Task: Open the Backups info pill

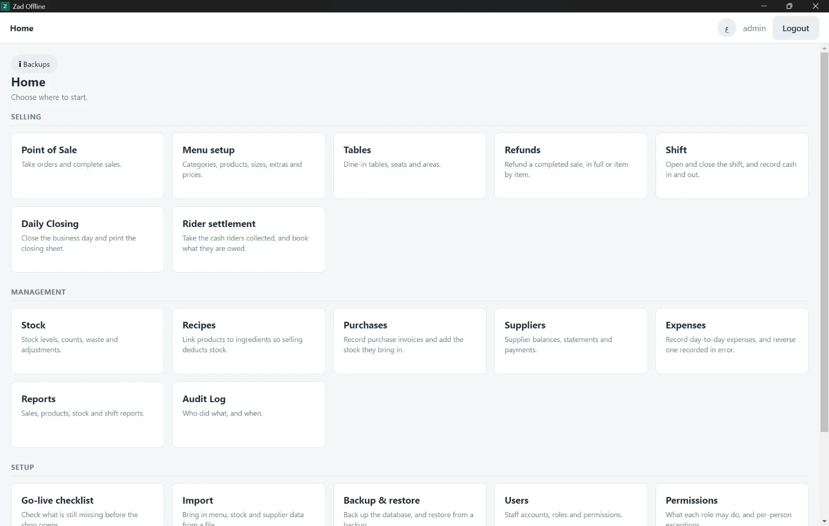Action: 34,64
